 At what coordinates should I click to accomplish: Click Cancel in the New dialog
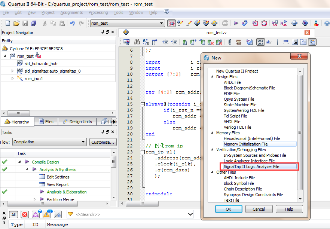(259, 209)
